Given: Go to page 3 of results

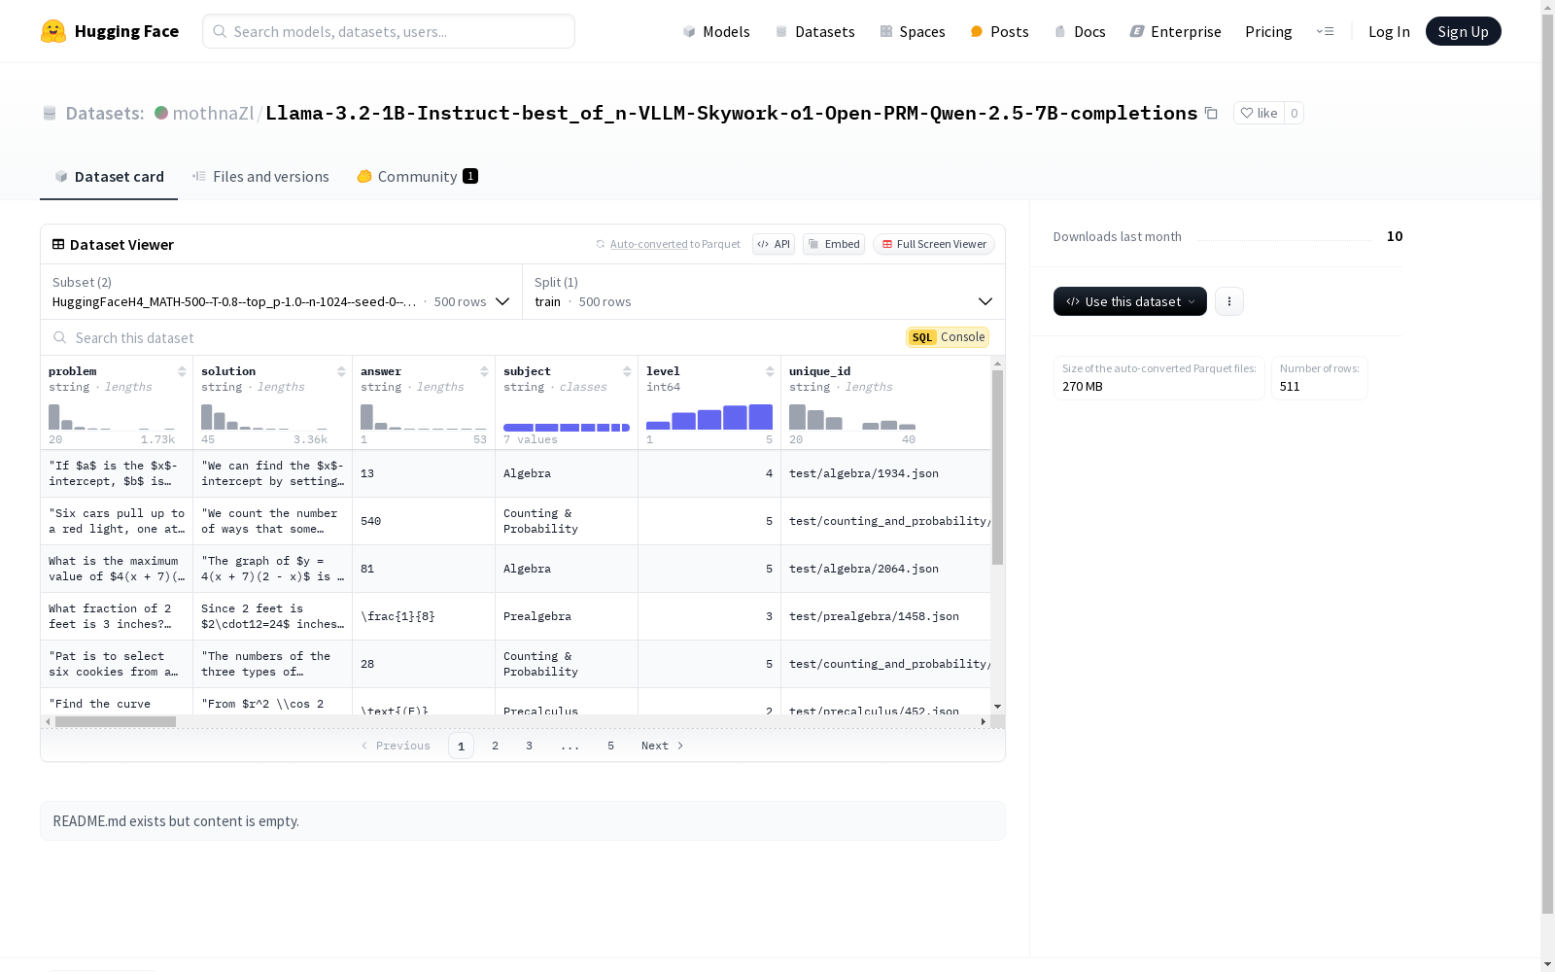Looking at the screenshot, I should (529, 746).
